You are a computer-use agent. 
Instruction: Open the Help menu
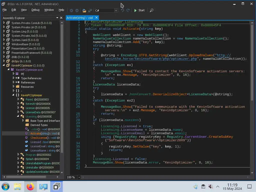[61, 10]
